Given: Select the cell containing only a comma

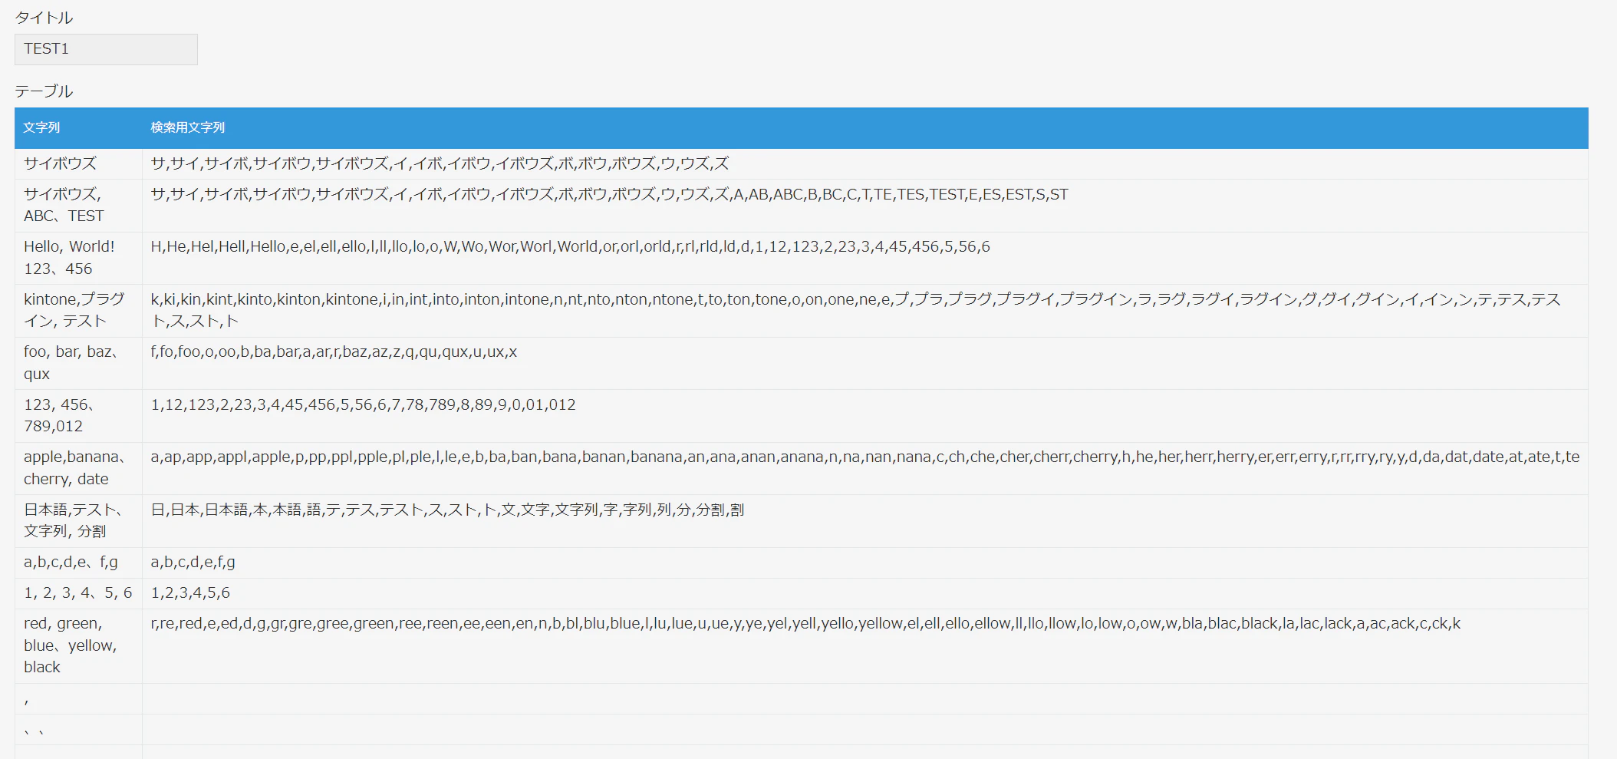Looking at the screenshot, I should pos(78,699).
